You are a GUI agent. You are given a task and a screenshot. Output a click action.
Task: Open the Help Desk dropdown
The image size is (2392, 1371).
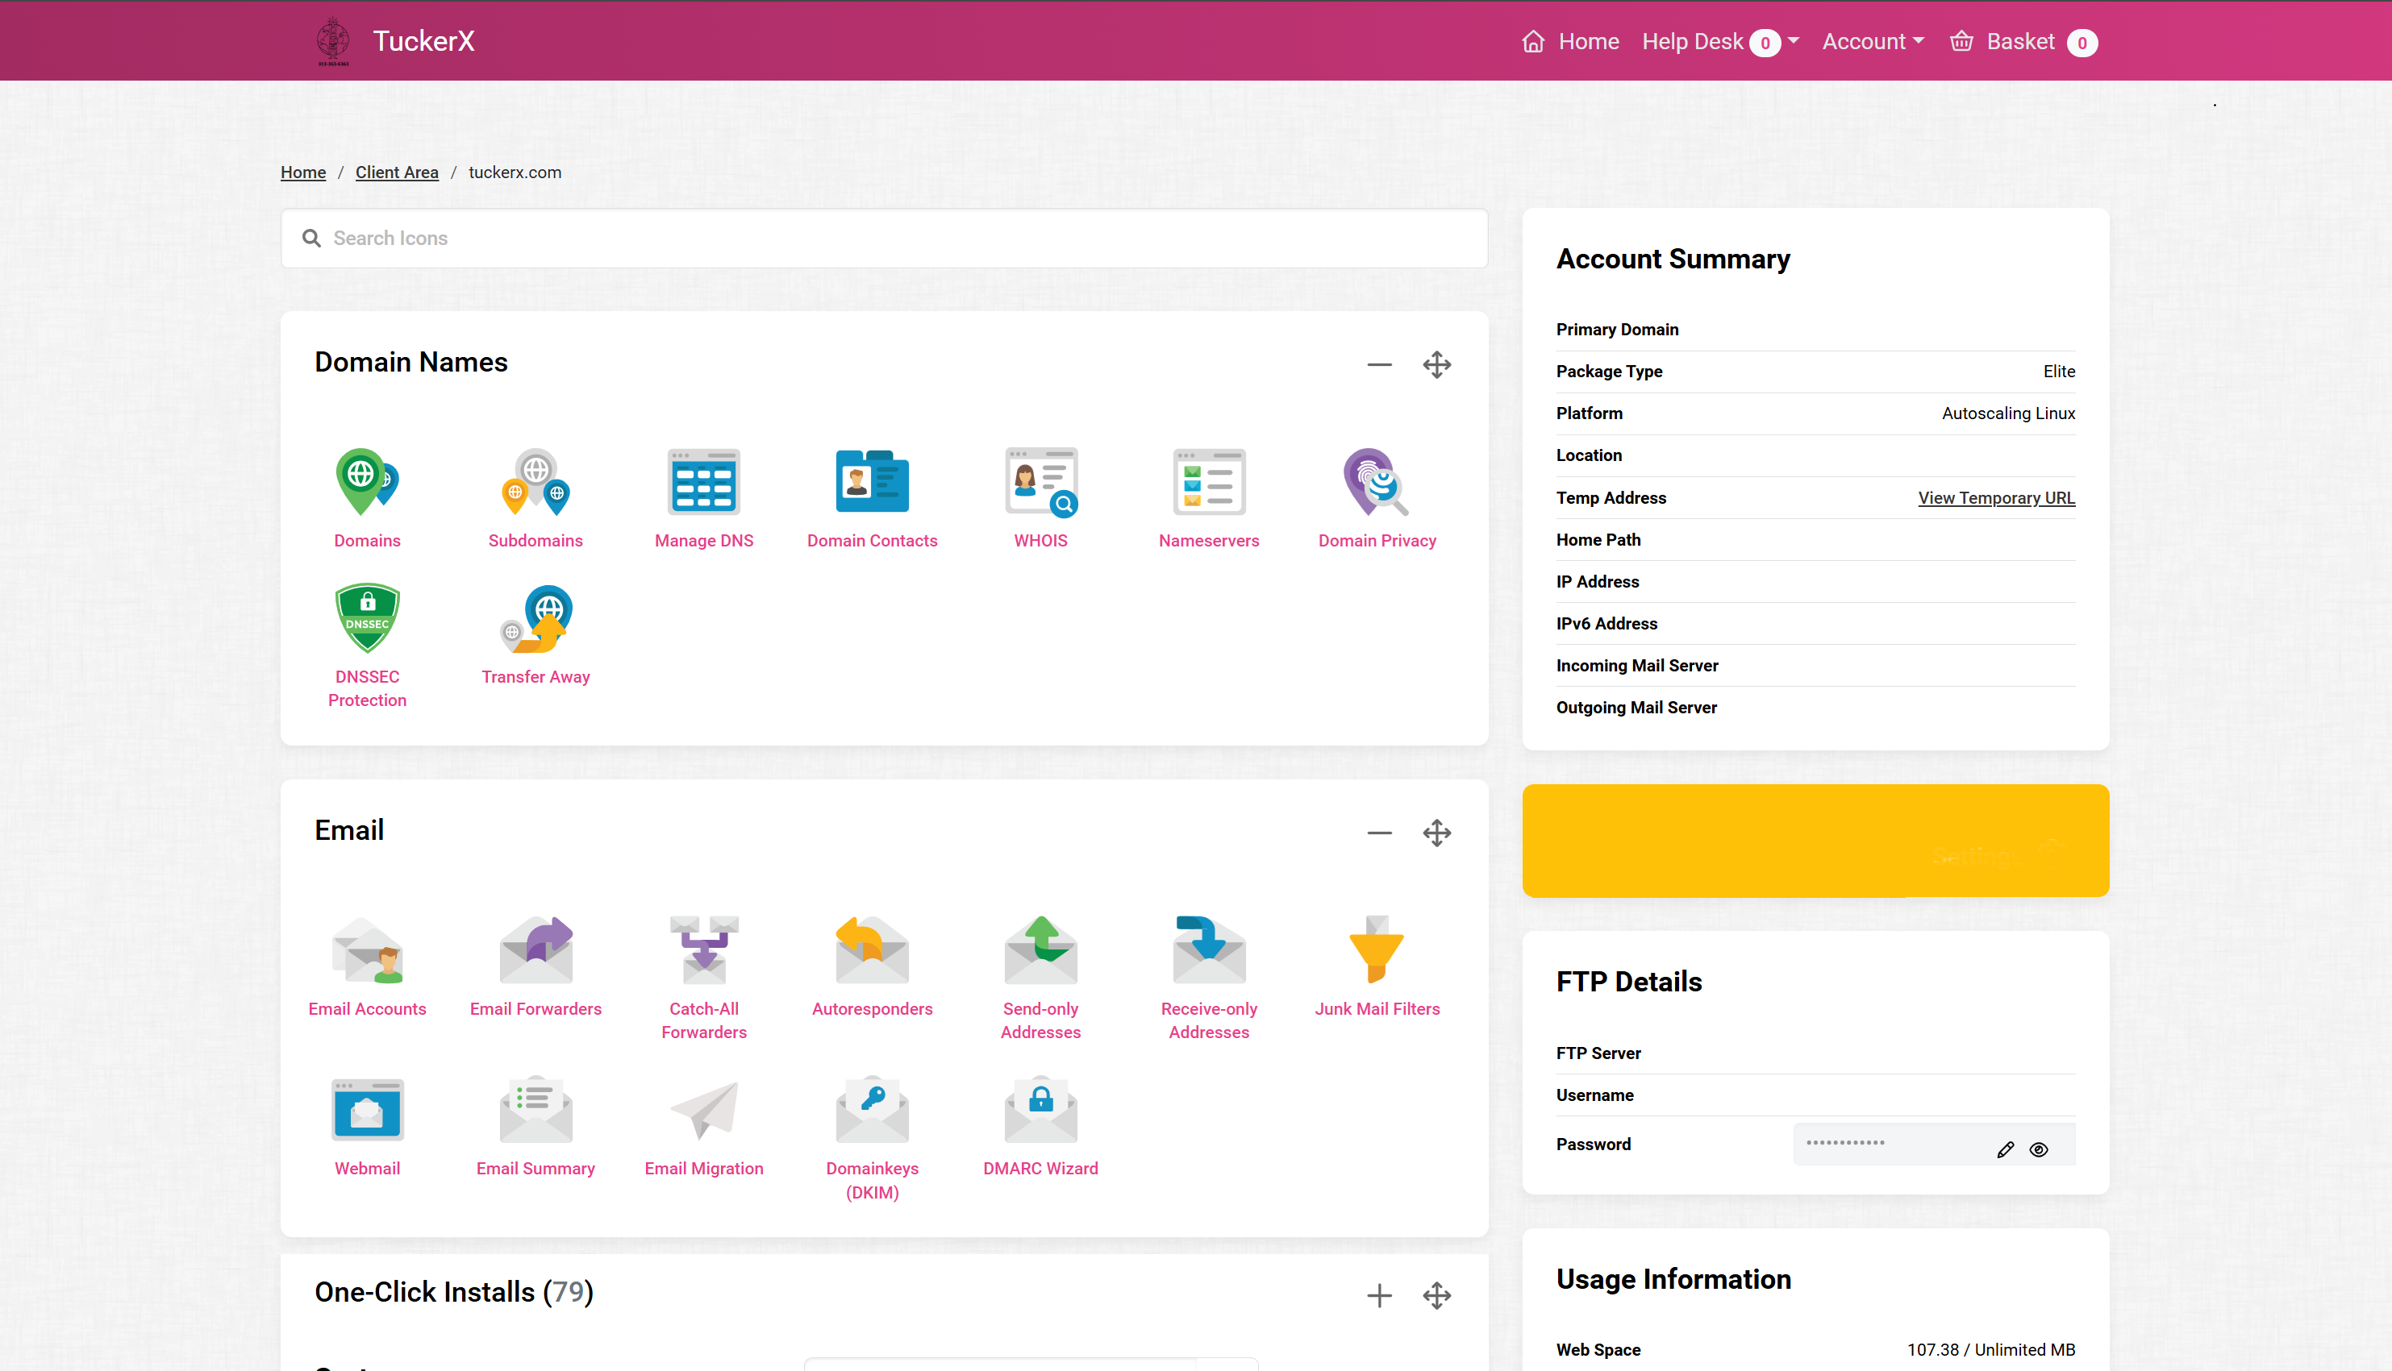[1719, 43]
